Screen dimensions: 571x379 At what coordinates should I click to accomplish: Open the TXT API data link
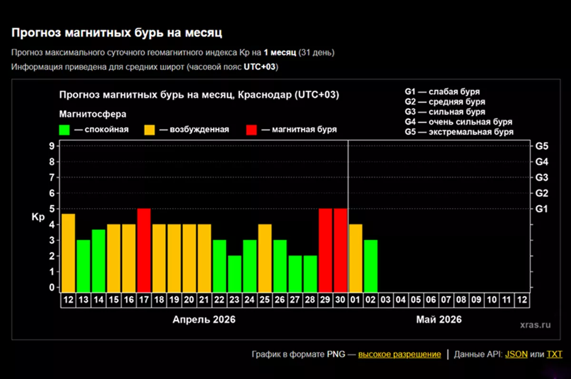click(554, 354)
